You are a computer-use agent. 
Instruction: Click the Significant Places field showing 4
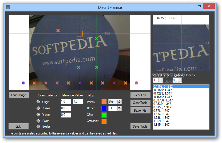tap(175, 80)
